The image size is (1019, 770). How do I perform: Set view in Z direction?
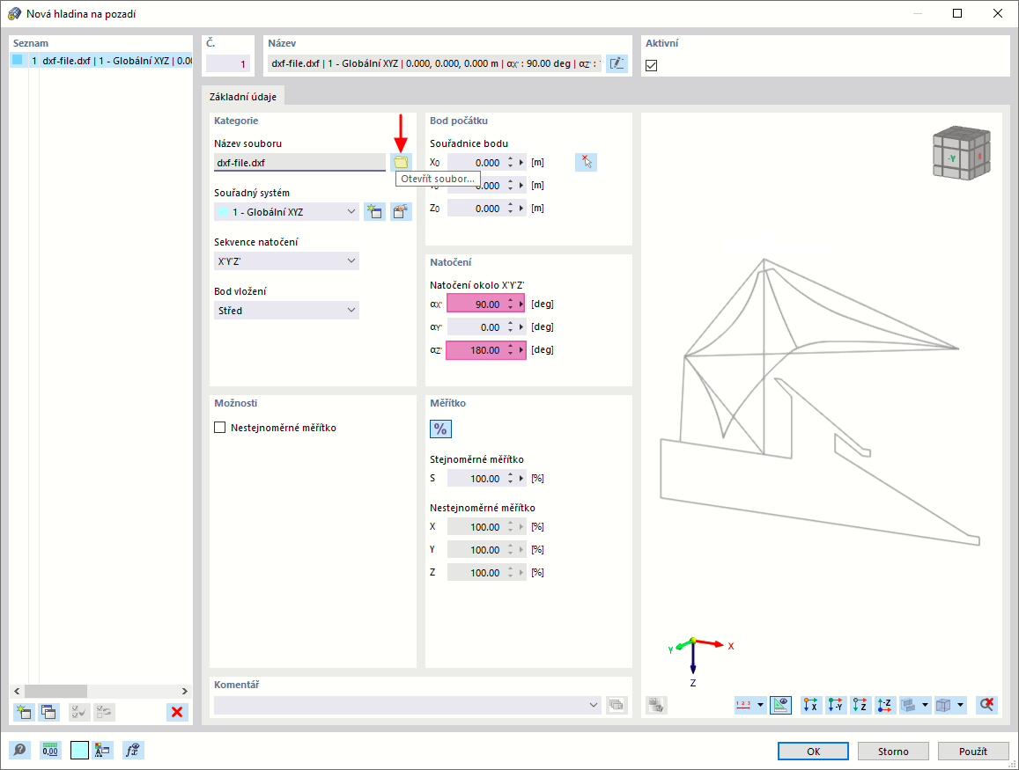[x=860, y=705]
